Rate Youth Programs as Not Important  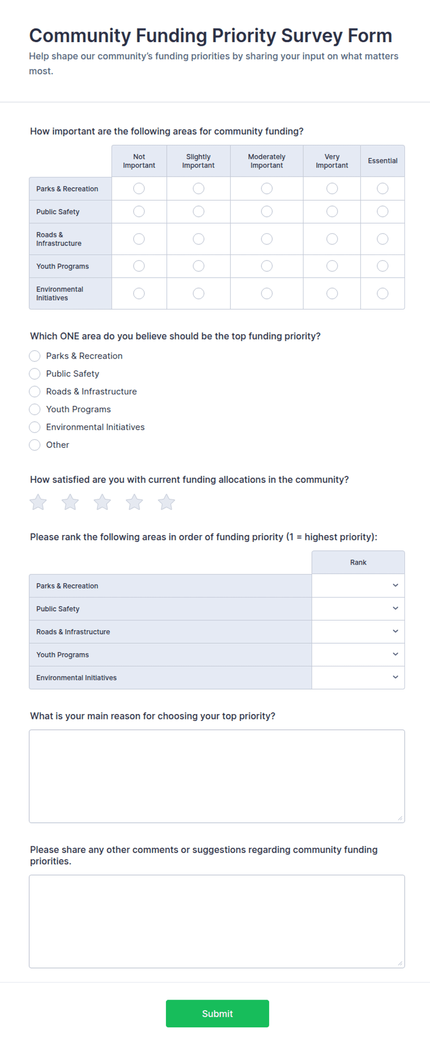pos(139,266)
